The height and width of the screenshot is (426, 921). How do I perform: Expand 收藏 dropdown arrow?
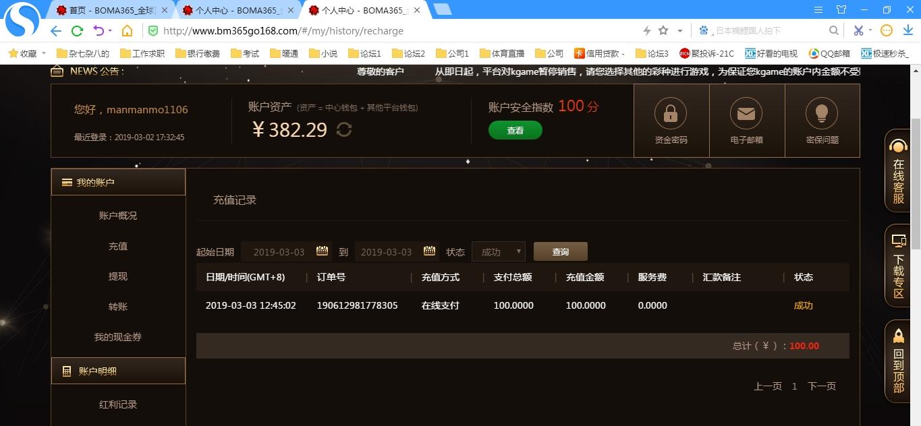coord(44,53)
